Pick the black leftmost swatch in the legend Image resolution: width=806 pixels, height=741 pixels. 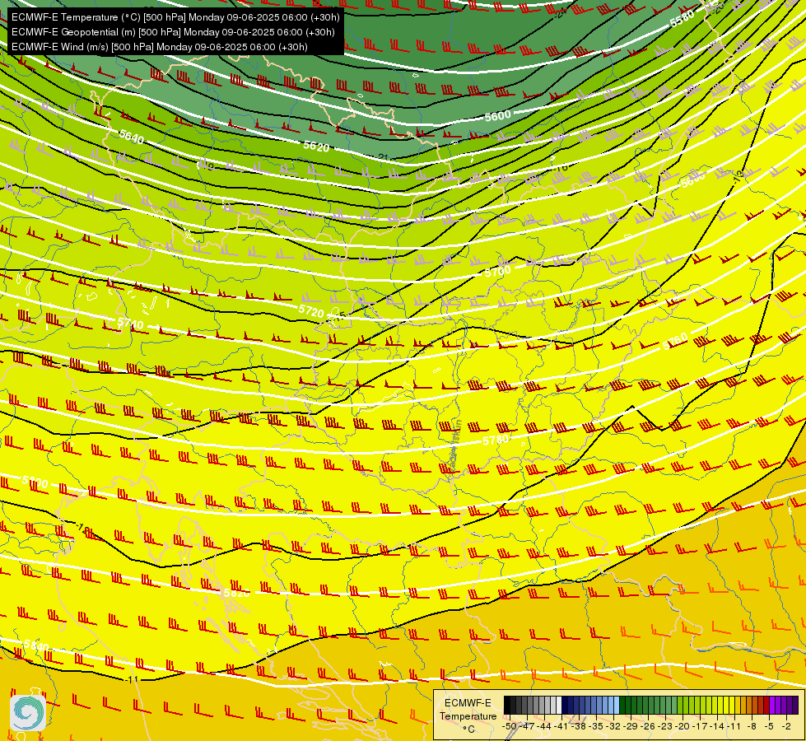coord(507,706)
